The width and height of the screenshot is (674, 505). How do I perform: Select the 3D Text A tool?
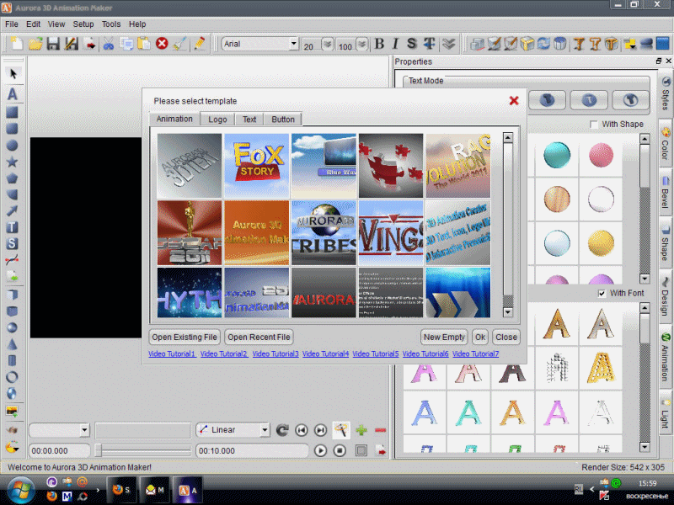point(13,93)
